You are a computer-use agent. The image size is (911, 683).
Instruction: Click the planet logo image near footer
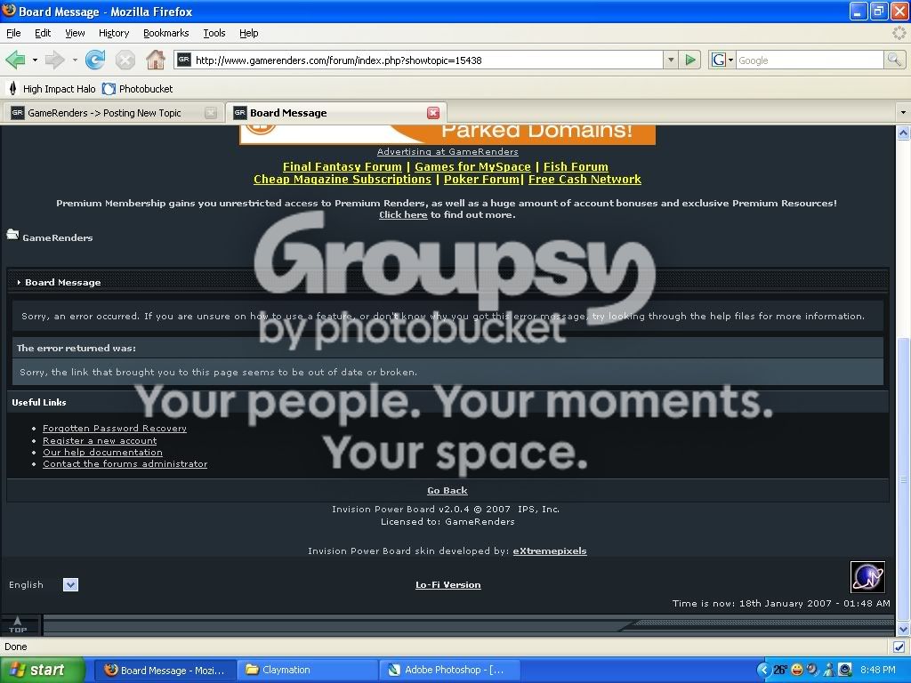(867, 577)
